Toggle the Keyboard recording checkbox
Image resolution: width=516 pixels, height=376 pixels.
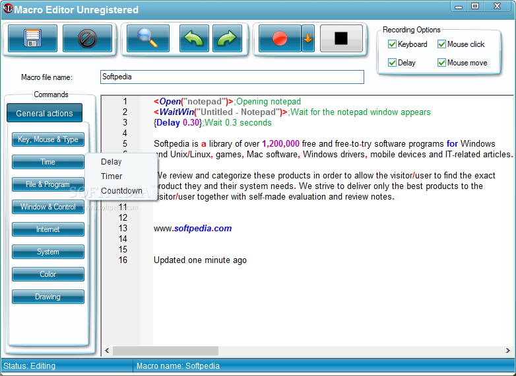coord(392,44)
